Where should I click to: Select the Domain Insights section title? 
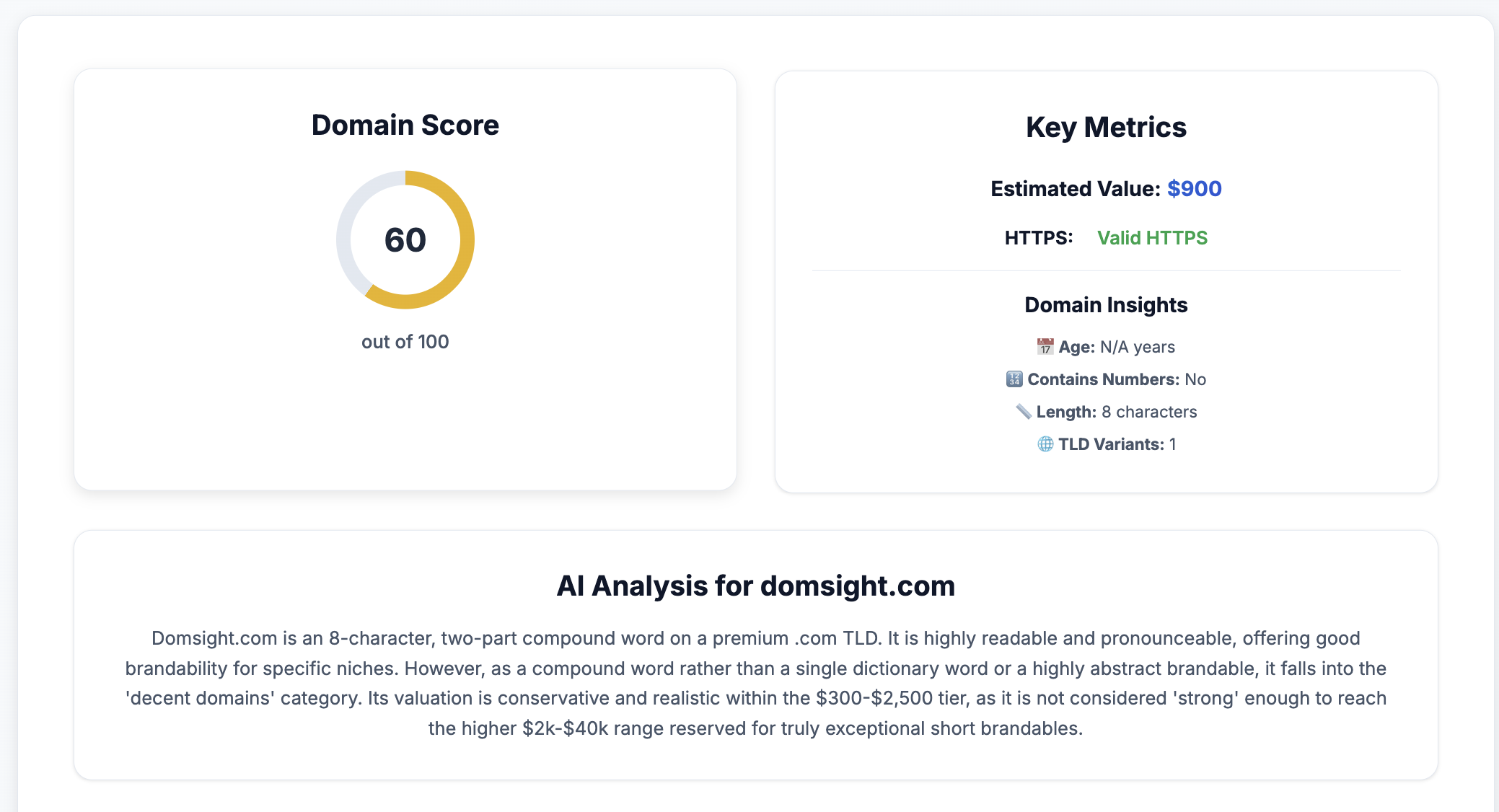[1106, 304]
